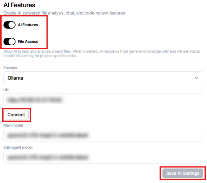The width and height of the screenshot is (207, 183).
Task: Click the "Main model" field label
Action: click(13, 125)
